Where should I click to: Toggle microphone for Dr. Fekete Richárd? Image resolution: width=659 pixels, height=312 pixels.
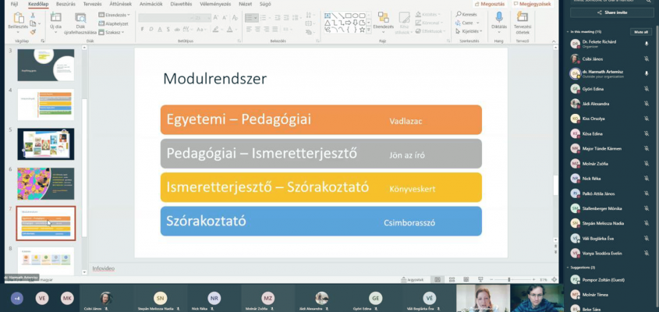point(647,44)
